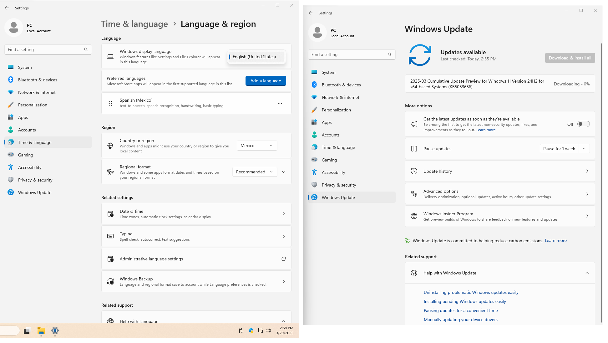The image size is (608, 343).
Task: Select Accounts in Windows Update window sidebar
Action: click(x=352, y=135)
